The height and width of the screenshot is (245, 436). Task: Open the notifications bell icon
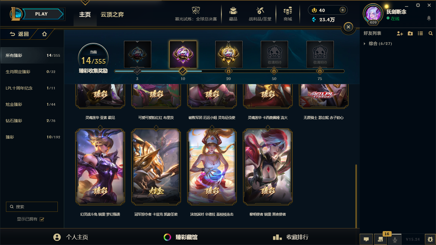coord(429,18)
